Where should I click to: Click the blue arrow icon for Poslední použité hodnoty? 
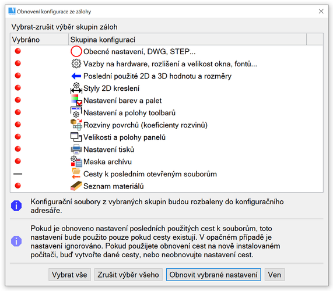coord(76,76)
